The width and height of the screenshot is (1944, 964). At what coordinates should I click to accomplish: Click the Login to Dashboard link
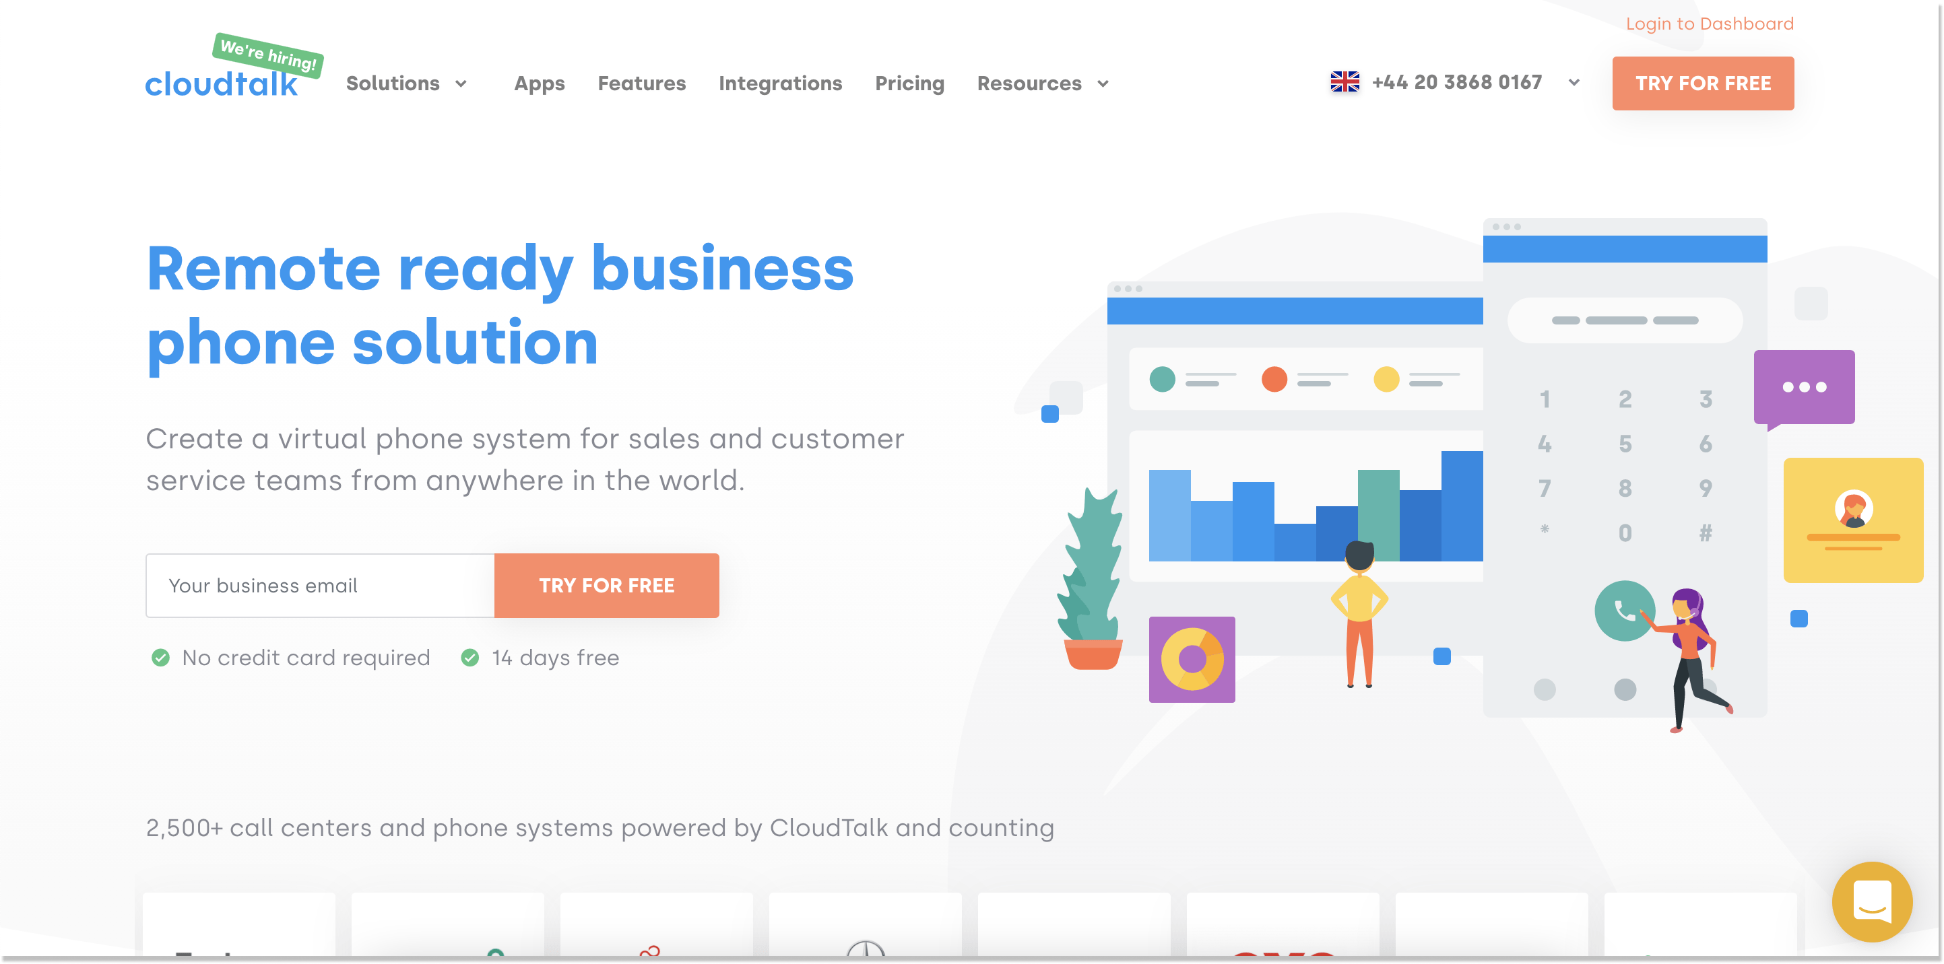click(1708, 24)
